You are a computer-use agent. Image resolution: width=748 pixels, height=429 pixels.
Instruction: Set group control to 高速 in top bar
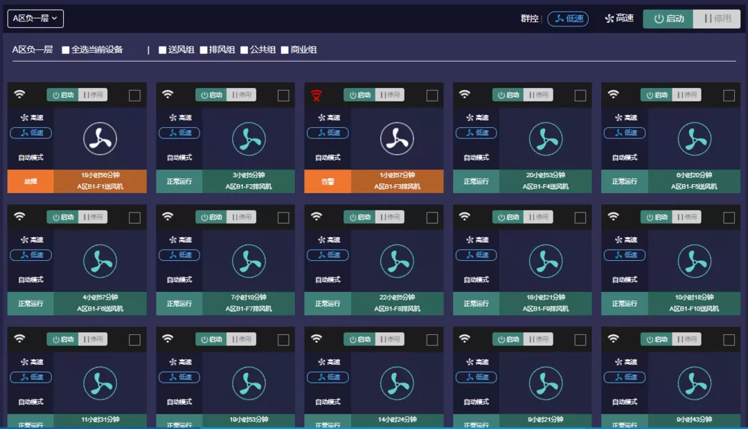click(619, 19)
